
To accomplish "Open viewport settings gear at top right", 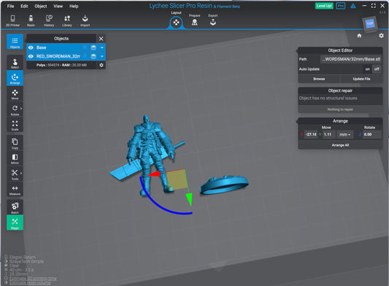I will tap(381, 36).
